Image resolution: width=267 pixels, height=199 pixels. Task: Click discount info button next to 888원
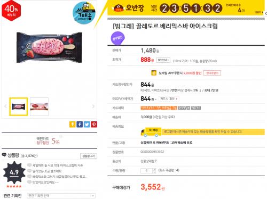163,60
